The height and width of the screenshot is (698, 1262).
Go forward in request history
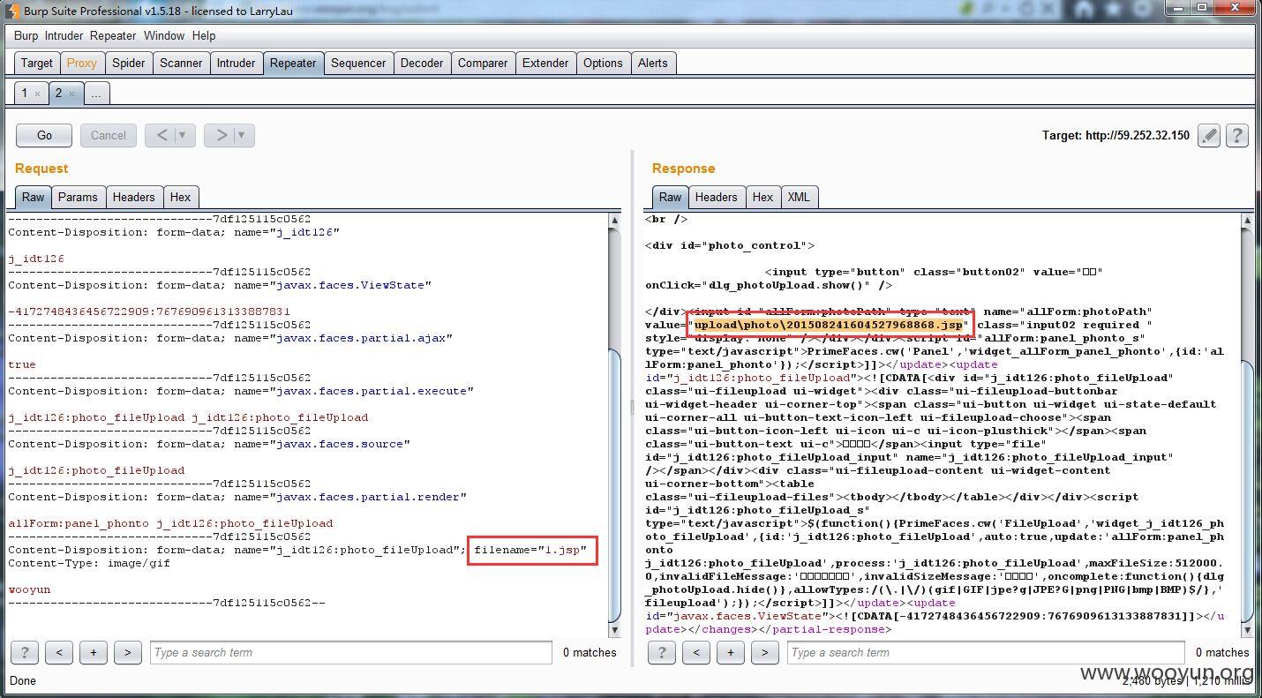(221, 135)
